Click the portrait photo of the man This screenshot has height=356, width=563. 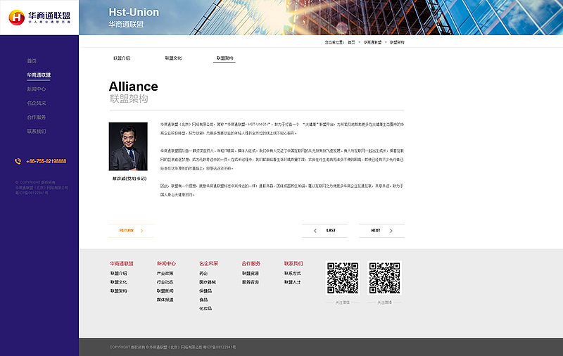128,146
